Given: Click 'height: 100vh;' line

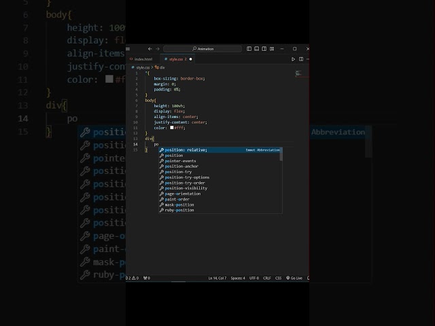Looking at the screenshot, I should coord(169,106).
